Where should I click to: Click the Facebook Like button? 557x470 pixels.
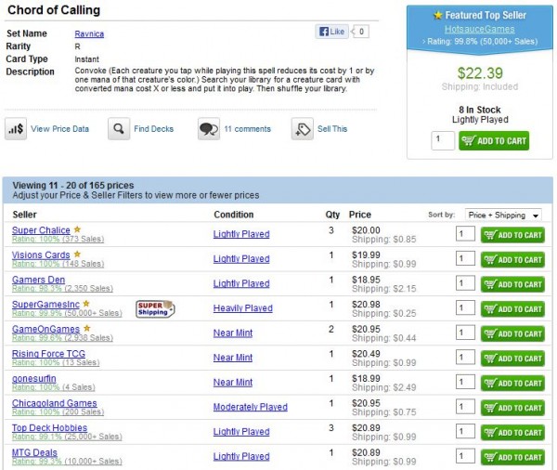click(332, 32)
